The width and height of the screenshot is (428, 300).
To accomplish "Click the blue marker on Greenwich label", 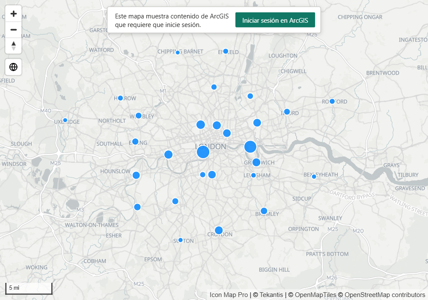I will [x=256, y=162].
